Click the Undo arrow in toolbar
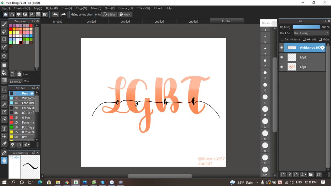 55,14
